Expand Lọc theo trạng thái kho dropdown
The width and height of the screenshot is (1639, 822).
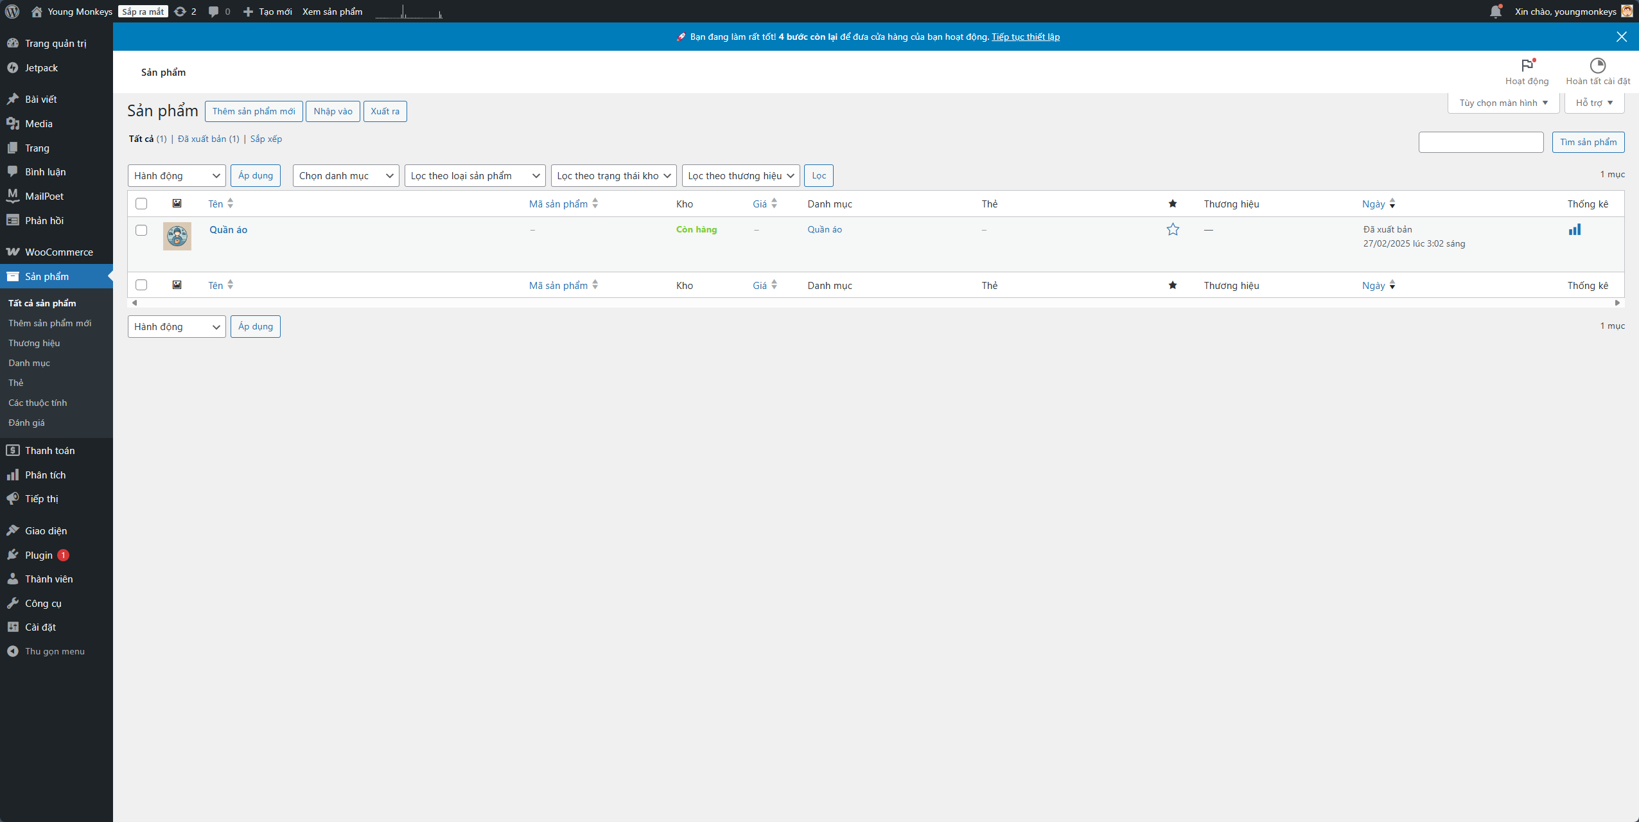click(613, 176)
